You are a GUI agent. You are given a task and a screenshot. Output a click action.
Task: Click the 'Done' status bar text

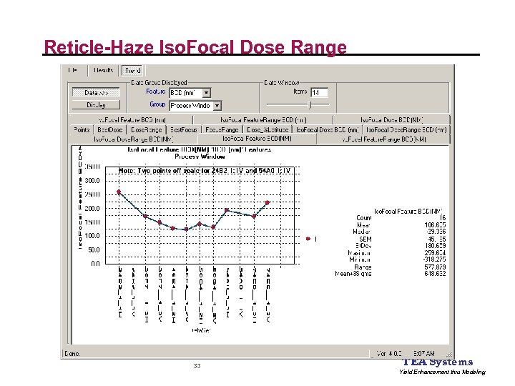[72, 354]
